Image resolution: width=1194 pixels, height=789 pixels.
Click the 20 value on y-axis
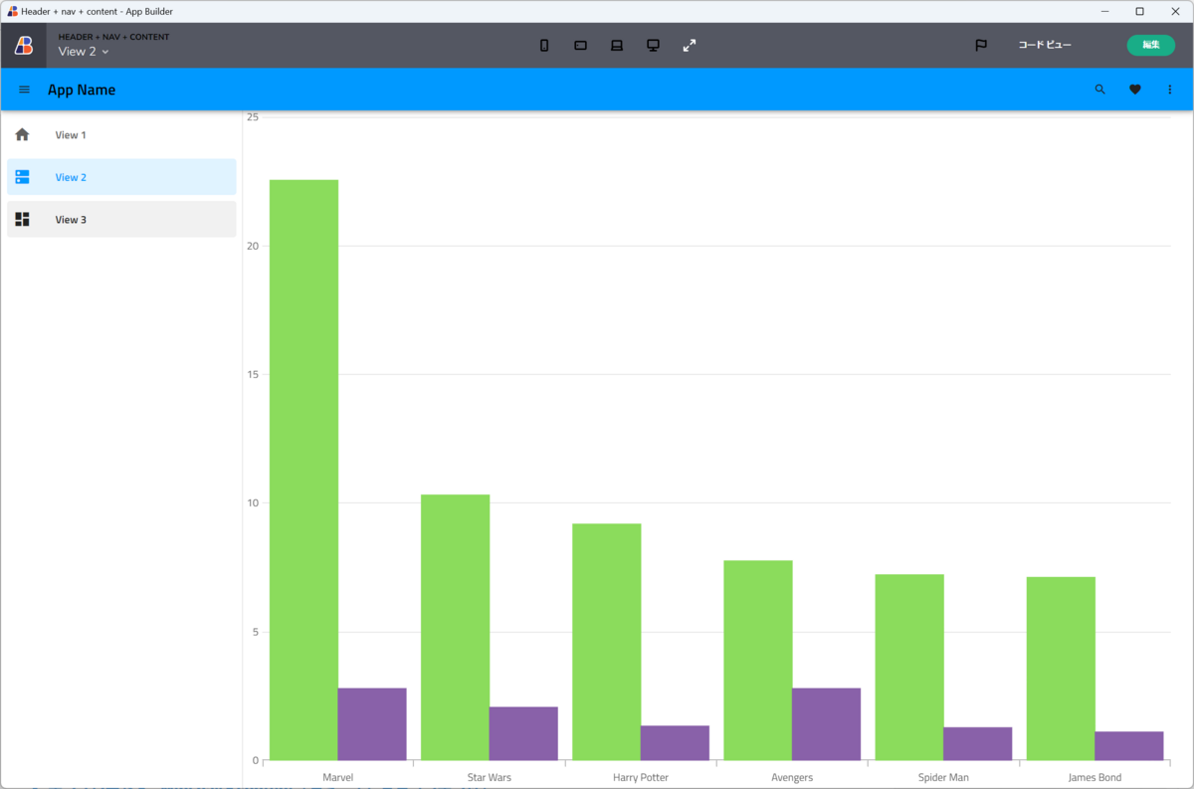click(253, 246)
